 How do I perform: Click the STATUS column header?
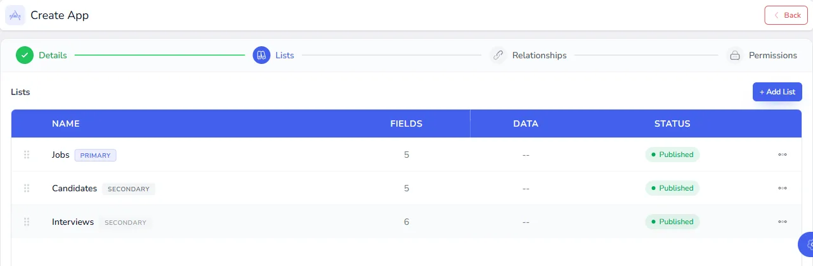(x=672, y=123)
